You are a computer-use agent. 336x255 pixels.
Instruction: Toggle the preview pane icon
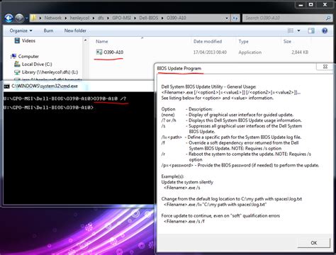[x=311, y=30]
